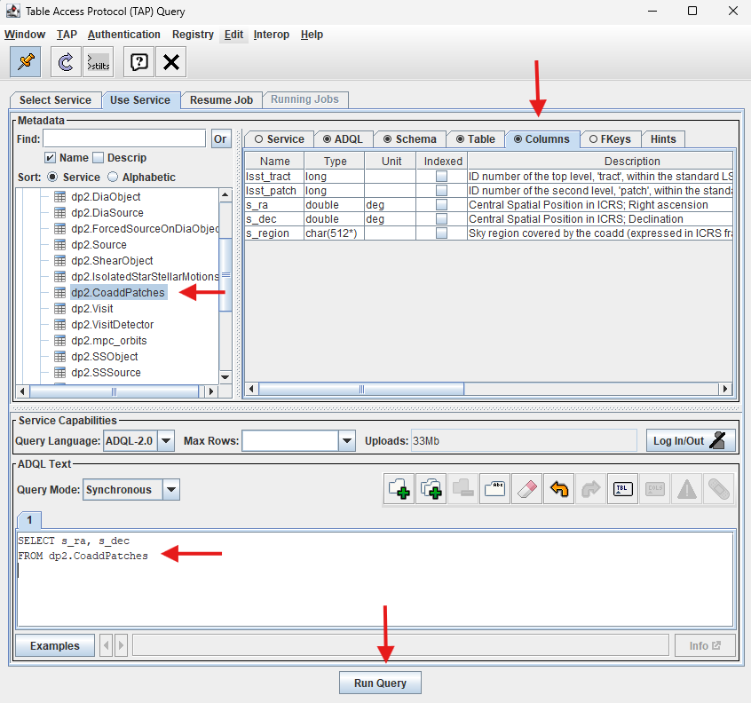Image resolution: width=751 pixels, height=703 pixels.
Task: Click the Examples button
Action: 55,645
